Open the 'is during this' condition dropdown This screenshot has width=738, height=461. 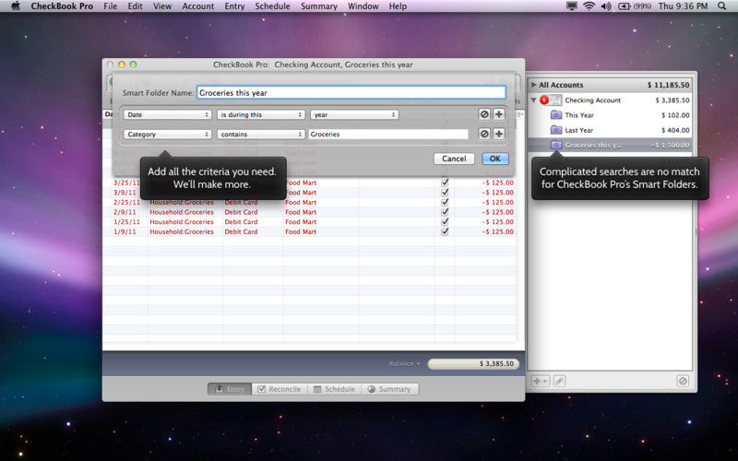pyautogui.click(x=261, y=114)
